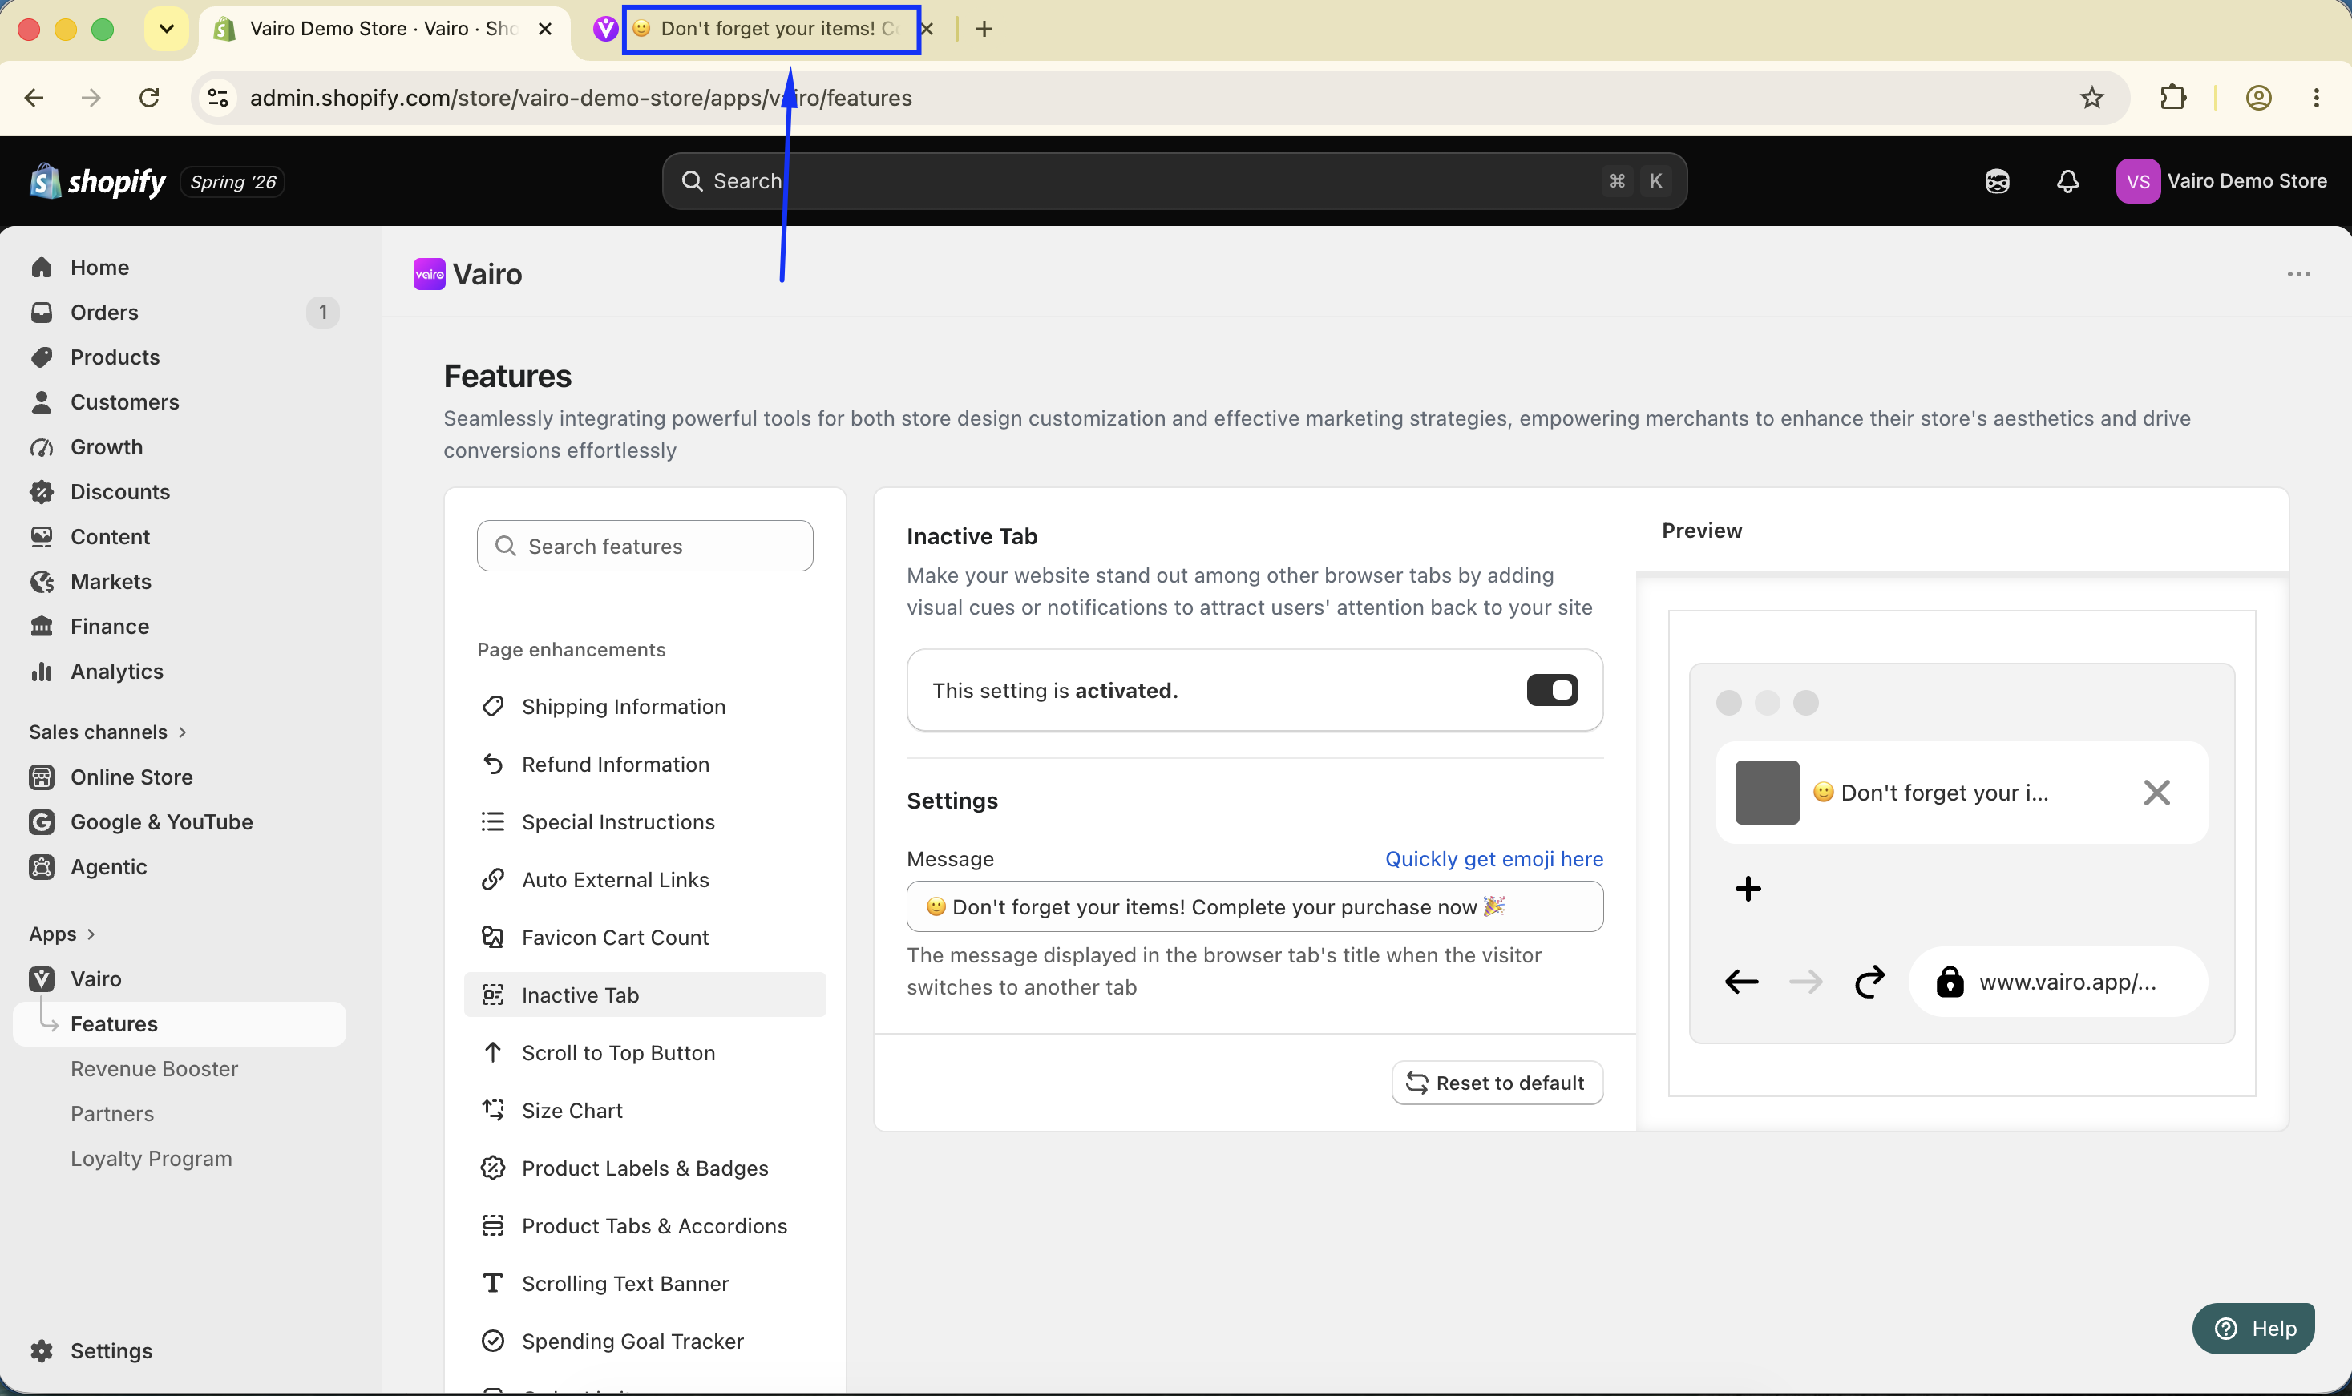This screenshot has height=1396, width=2352.
Task: Focus the Search features field
Action: pos(645,547)
